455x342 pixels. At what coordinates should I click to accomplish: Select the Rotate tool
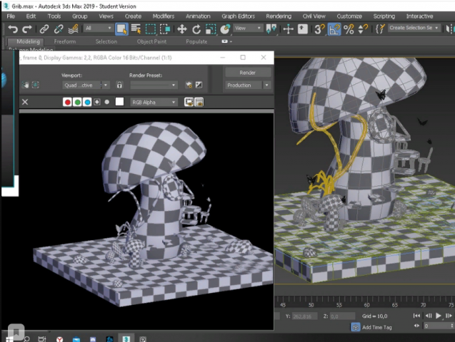point(196,29)
